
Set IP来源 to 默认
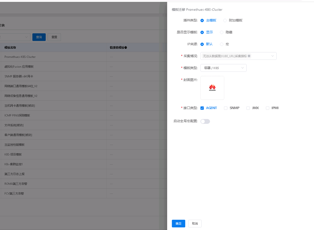[x=202, y=44]
